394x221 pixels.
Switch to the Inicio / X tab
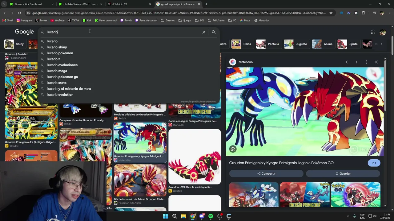click(x=129, y=4)
